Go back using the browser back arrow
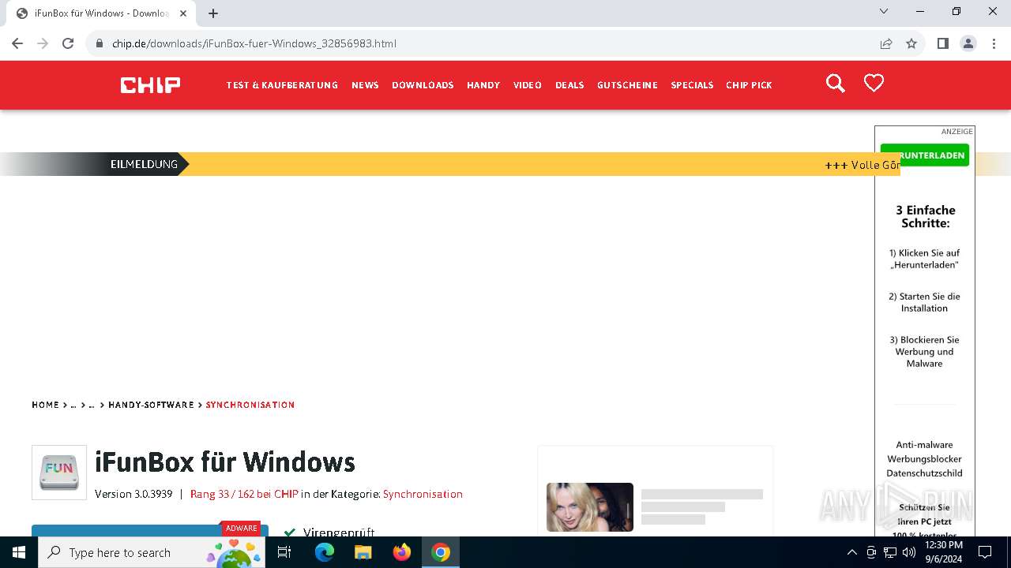The height and width of the screenshot is (568, 1011). [x=17, y=43]
